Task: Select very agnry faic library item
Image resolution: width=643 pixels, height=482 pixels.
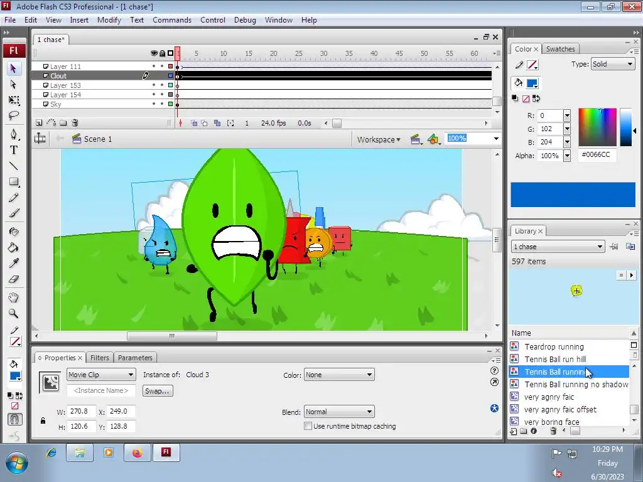Action: pos(569,397)
